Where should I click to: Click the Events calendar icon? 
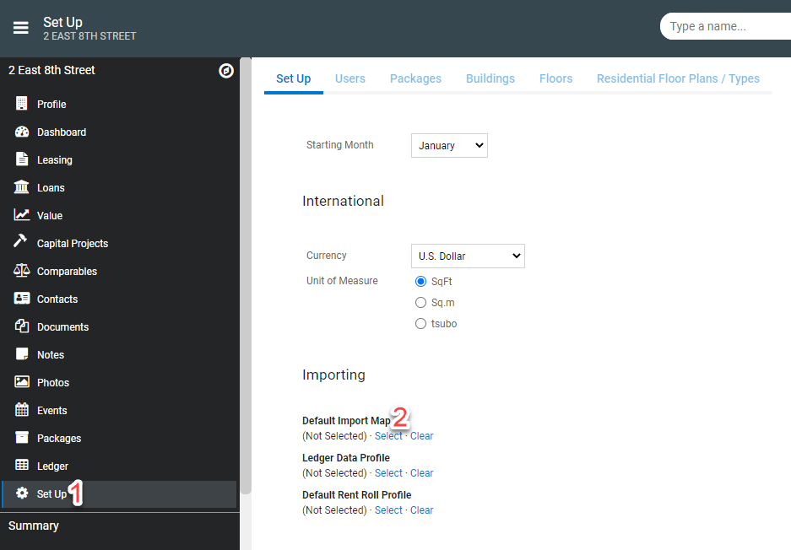pos(22,409)
